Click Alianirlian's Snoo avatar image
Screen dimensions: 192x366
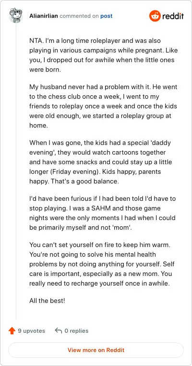pos(16,15)
